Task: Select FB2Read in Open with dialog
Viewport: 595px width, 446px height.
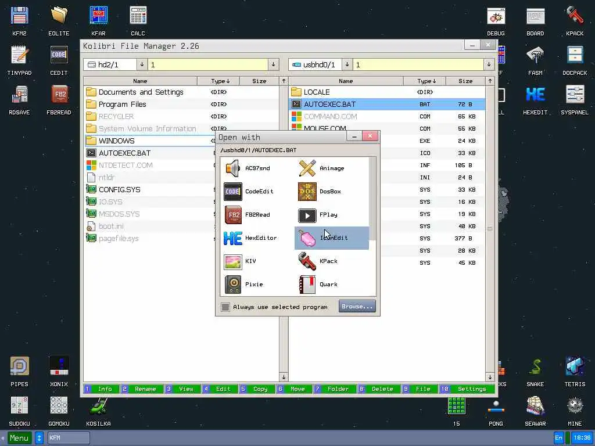Action: pyautogui.click(x=257, y=215)
